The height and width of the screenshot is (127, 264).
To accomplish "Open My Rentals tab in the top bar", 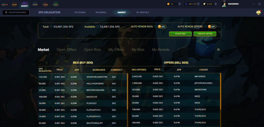I will pos(143,12).
